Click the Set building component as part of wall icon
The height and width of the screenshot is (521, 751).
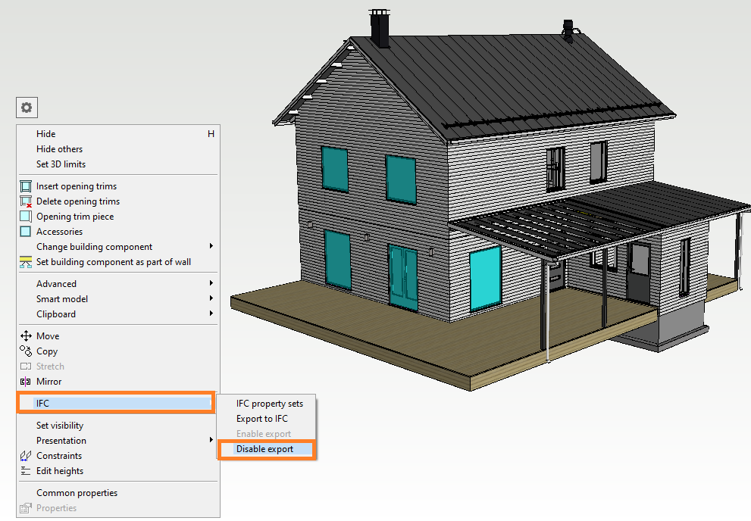[x=26, y=262]
